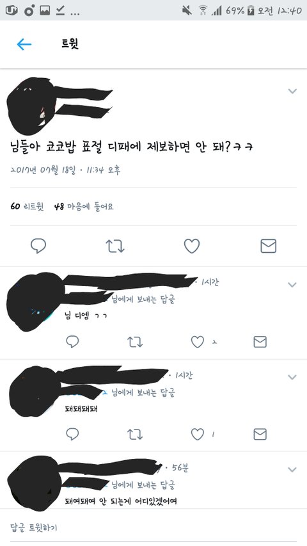
Task: Open chevron menu on '돼돼돼돼' reply
Action: (292, 377)
